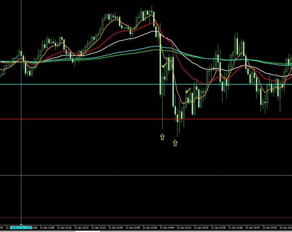Click the 21 Jan 14:52 time label
The height and width of the screenshot is (232, 292).
(270, 228)
